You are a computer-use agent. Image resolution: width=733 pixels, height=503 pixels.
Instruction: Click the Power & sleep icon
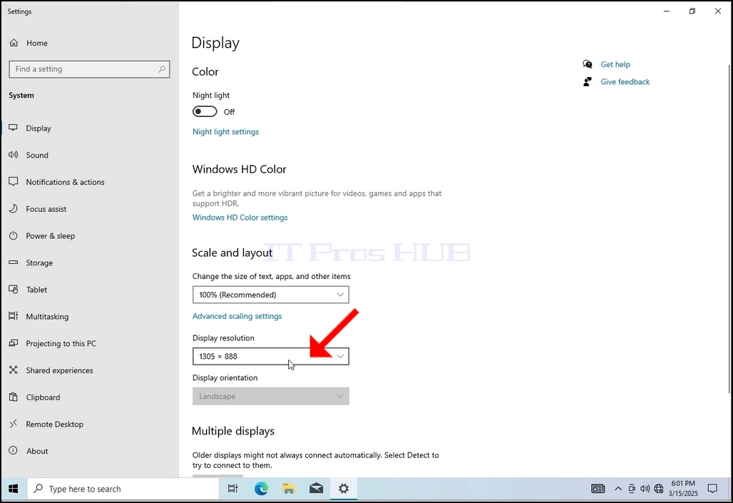pos(13,235)
